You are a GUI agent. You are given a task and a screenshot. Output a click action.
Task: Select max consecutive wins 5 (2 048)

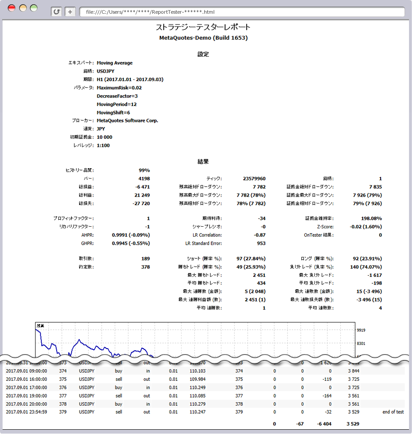coord(255,291)
